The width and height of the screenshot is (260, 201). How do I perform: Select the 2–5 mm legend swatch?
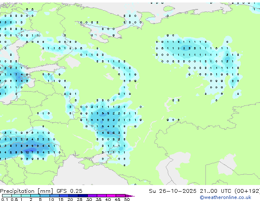pos(35,196)
